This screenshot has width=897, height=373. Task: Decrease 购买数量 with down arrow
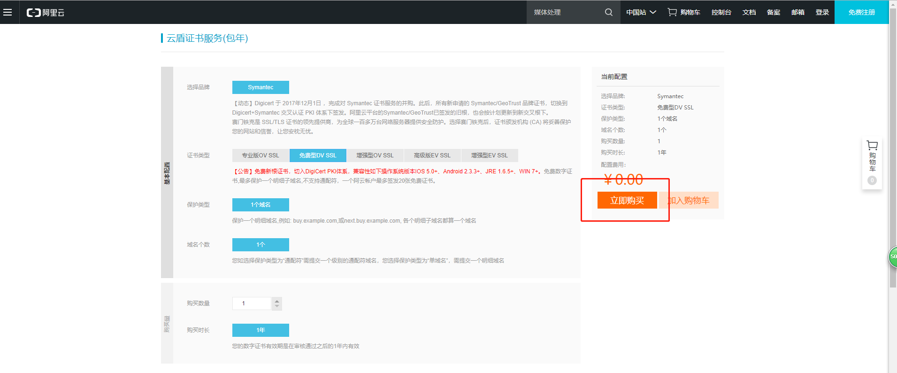coord(277,306)
